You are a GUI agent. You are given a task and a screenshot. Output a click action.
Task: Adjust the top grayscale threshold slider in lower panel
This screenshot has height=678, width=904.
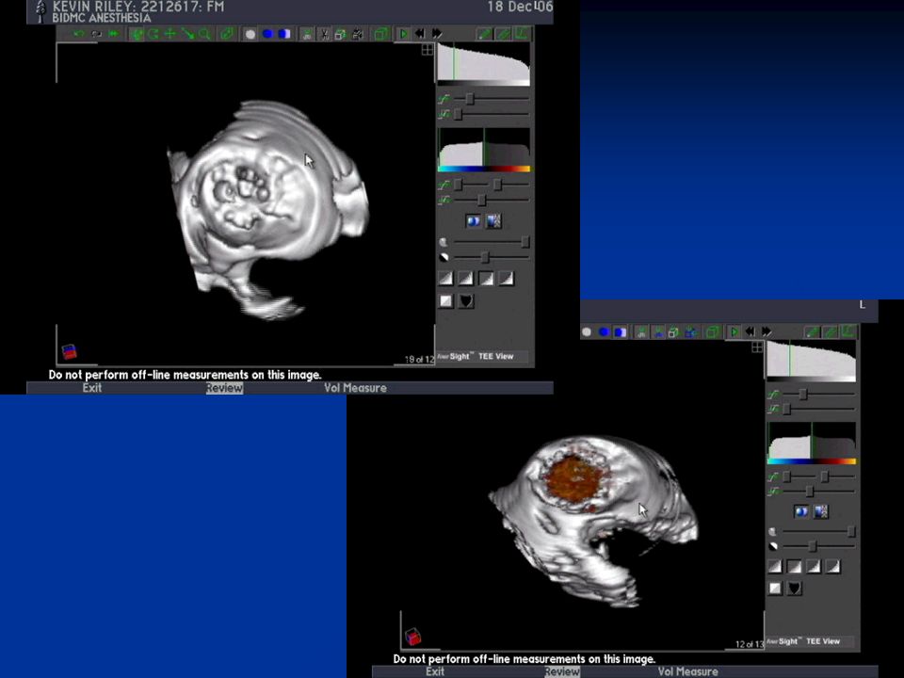(802, 395)
